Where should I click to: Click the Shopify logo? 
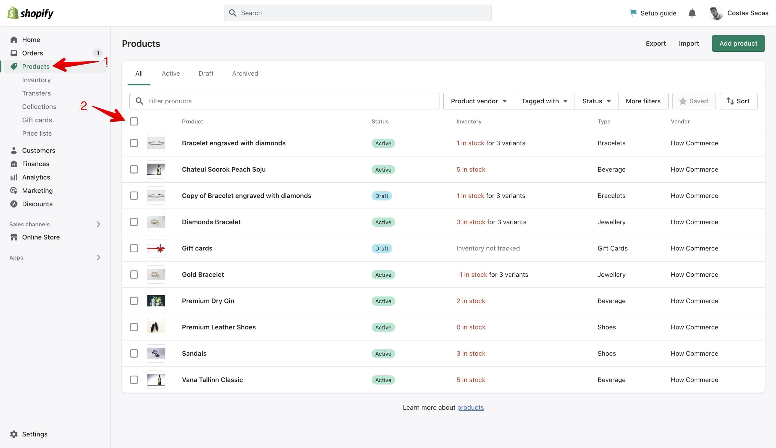pos(30,13)
